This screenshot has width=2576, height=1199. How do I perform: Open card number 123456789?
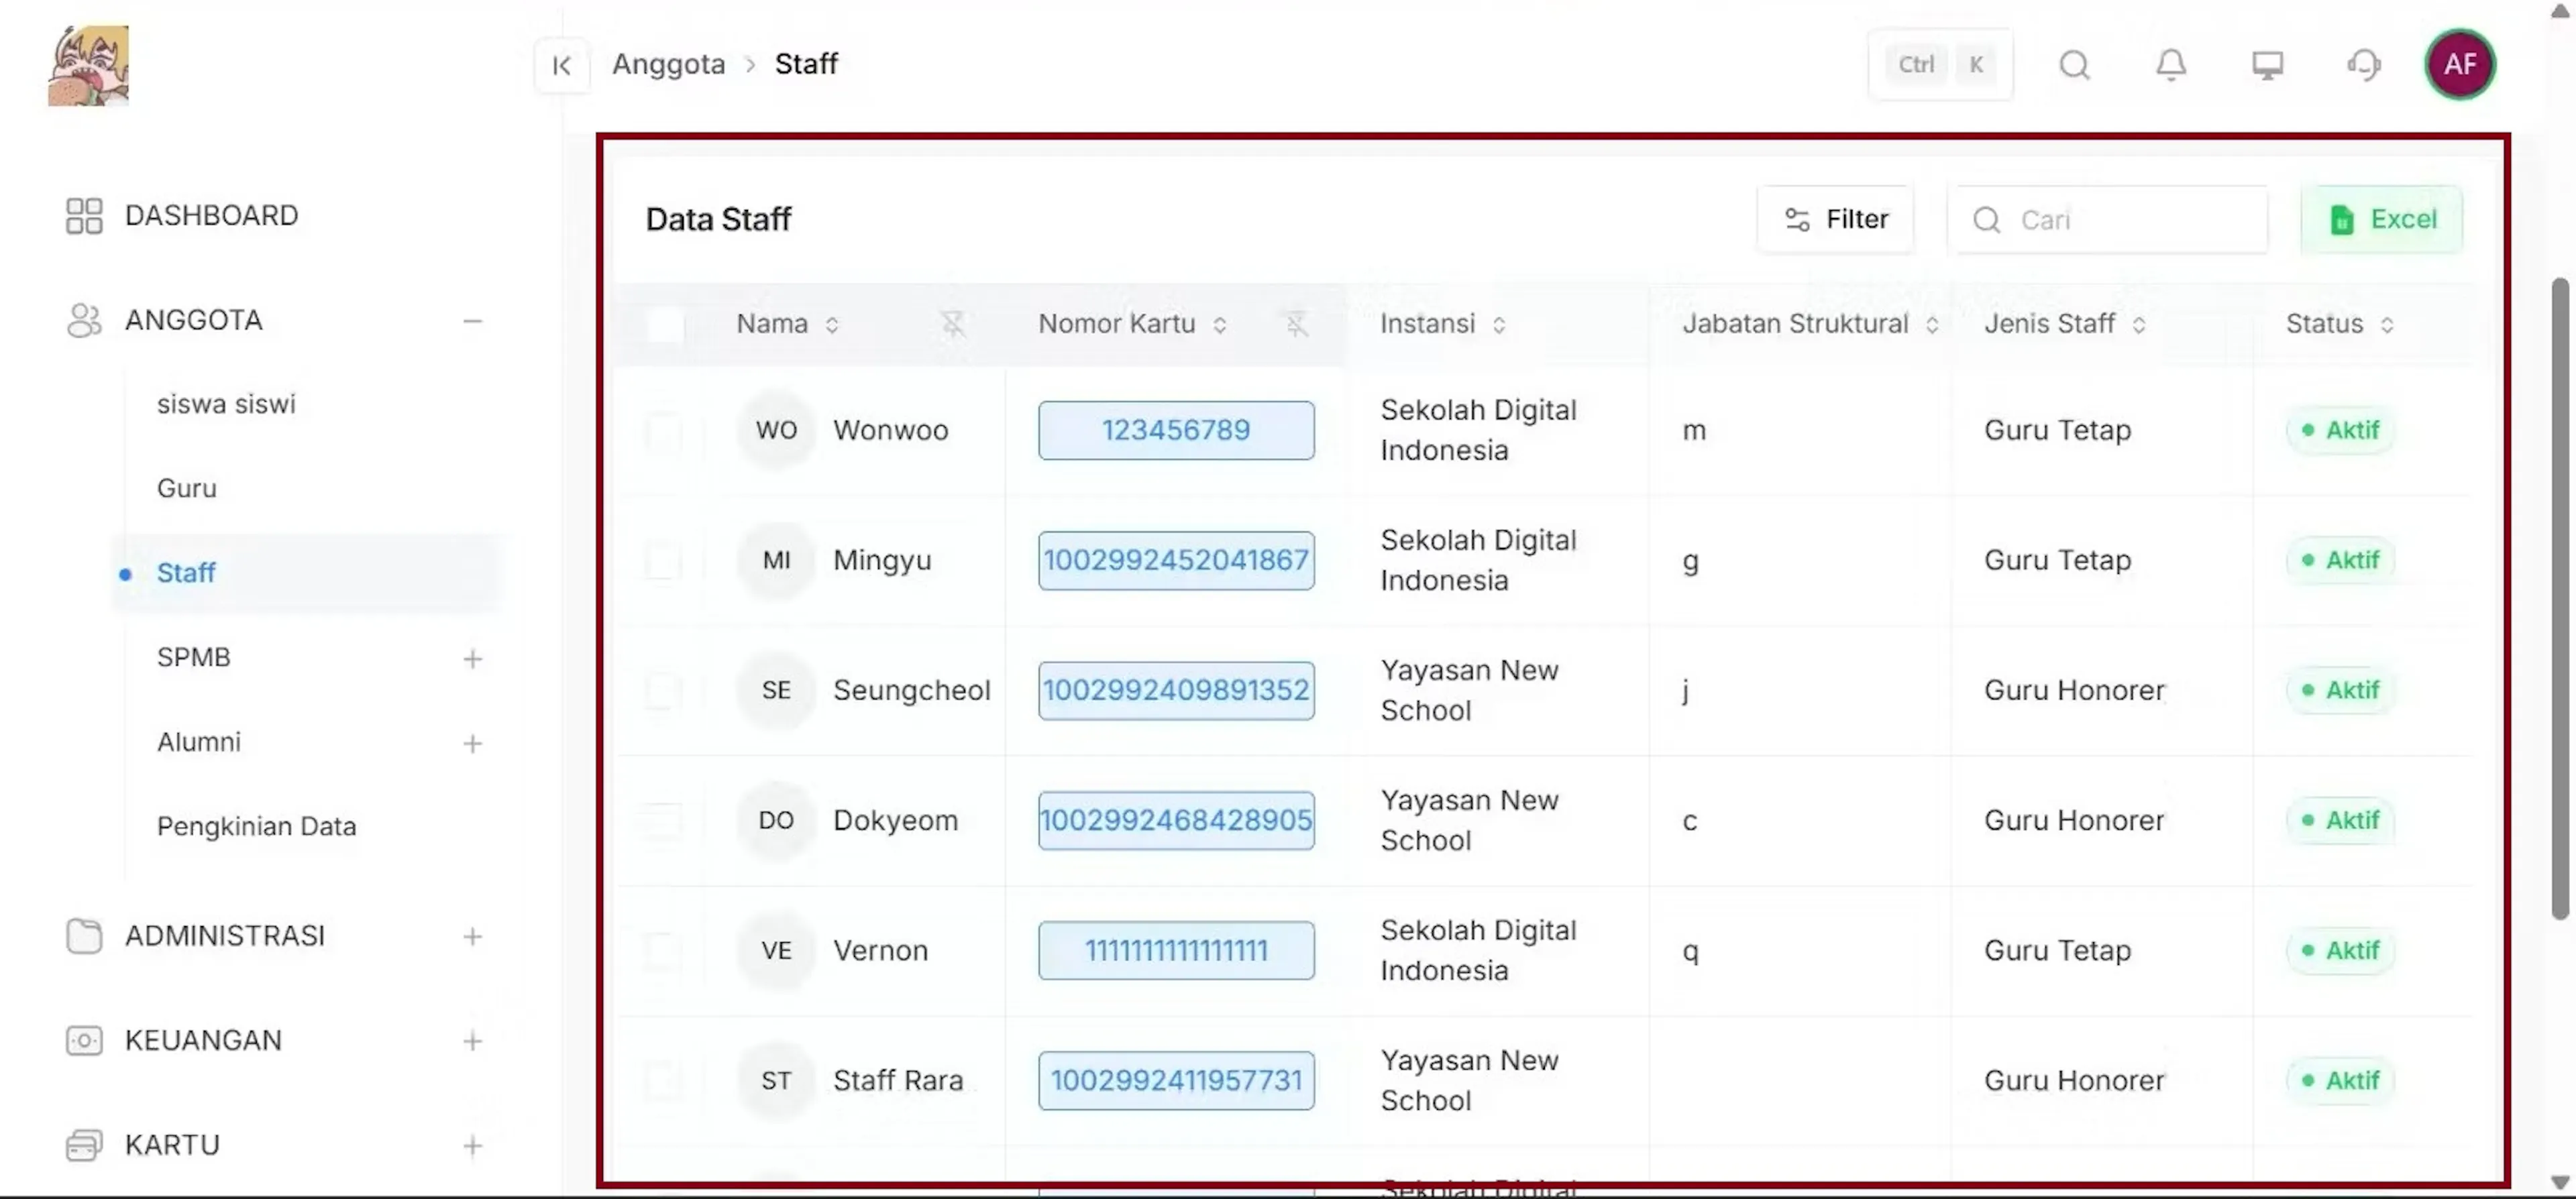1176,430
